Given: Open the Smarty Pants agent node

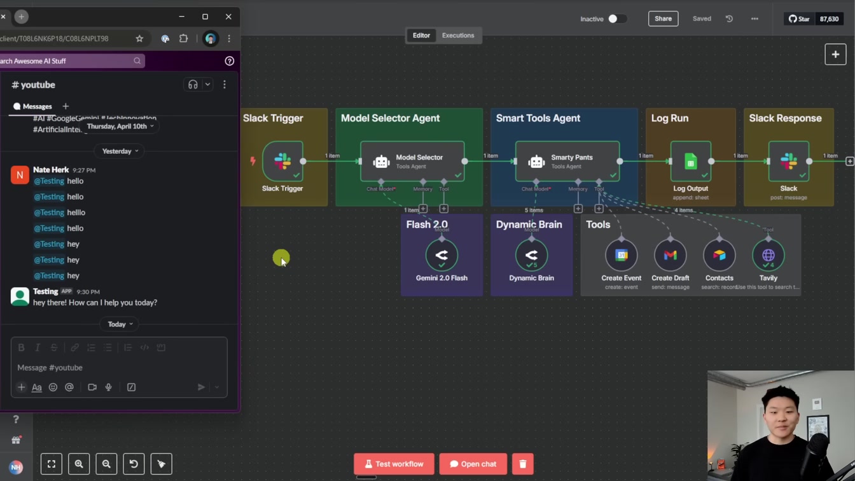Looking at the screenshot, I should [x=567, y=162].
